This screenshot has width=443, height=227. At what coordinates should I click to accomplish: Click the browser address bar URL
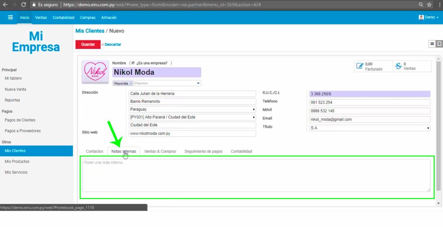(162, 5)
